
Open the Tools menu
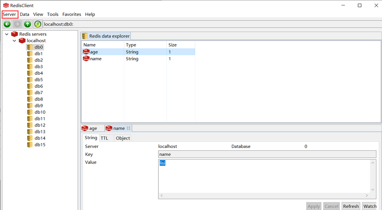coord(53,14)
